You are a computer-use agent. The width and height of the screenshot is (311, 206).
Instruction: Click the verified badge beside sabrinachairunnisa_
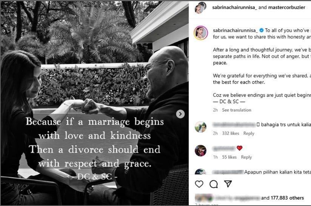tap(262, 30)
